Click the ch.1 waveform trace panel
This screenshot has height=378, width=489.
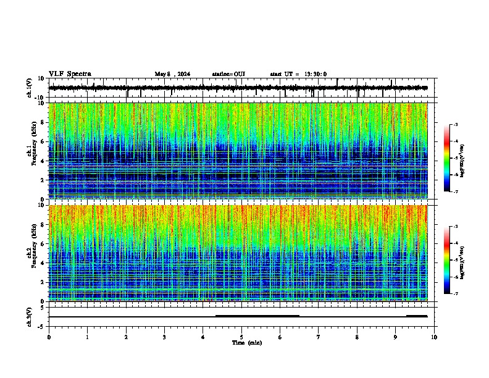click(241, 88)
